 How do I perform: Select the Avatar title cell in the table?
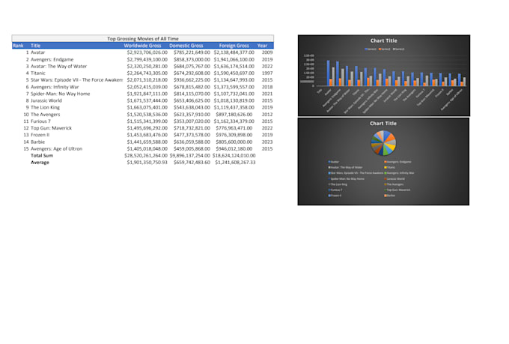37,52
